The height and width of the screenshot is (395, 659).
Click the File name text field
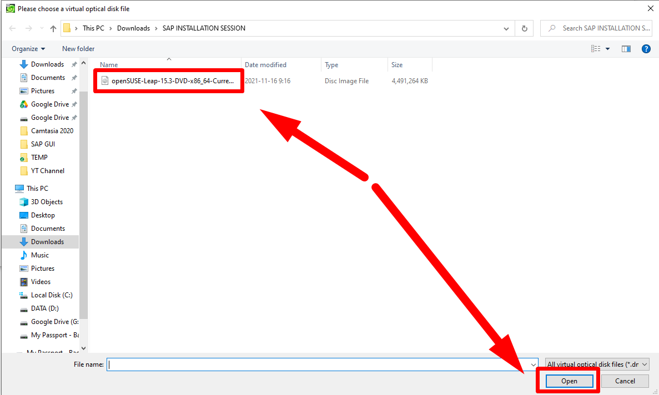318,364
